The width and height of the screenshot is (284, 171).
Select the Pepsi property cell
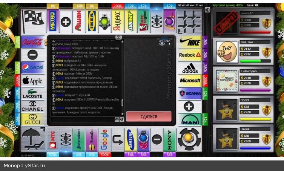32,68
